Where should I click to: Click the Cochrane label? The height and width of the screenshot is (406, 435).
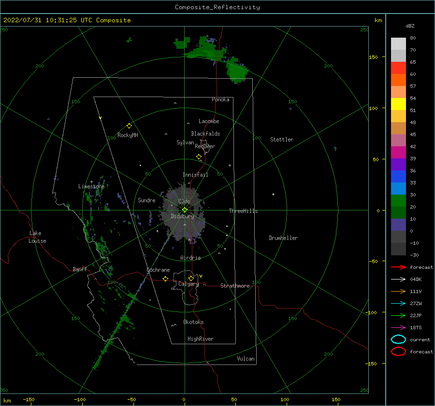click(x=158, y=270)
